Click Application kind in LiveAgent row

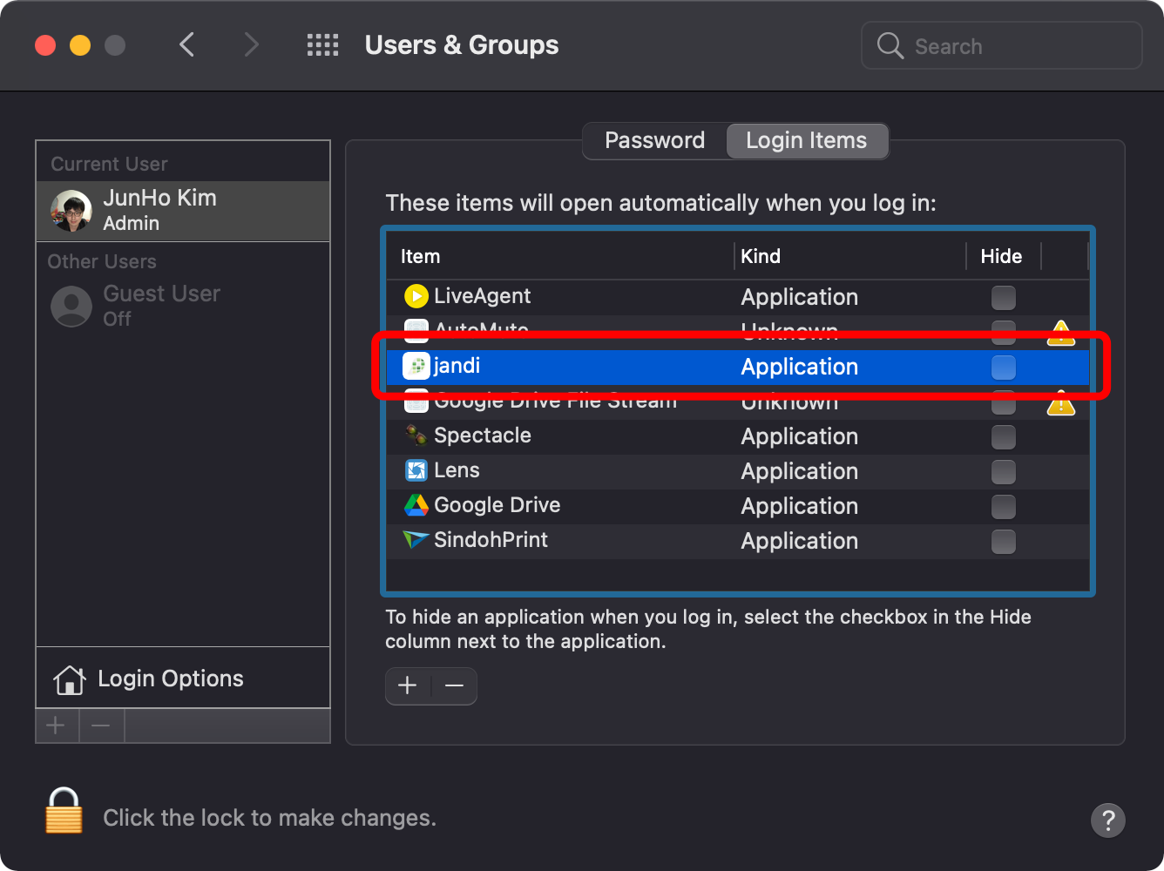pyautogui.click(x=799, y=297)
